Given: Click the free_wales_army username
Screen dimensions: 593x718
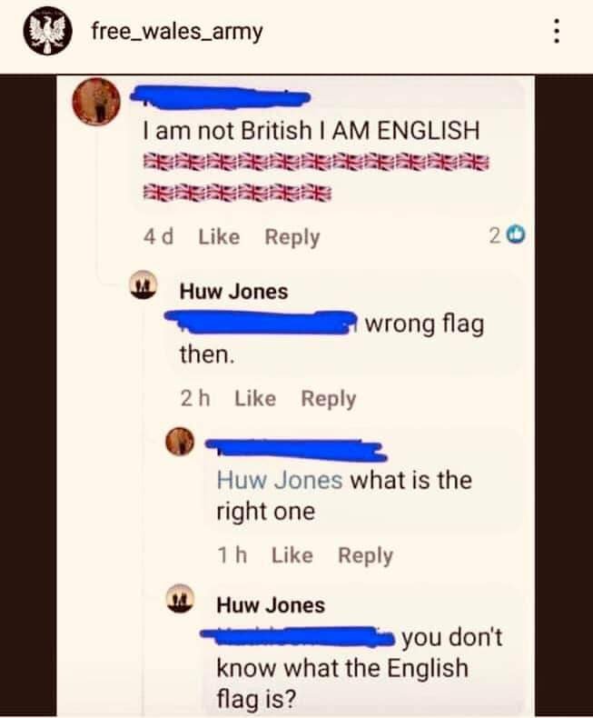Looking at the screenshot, I should 177,32.
